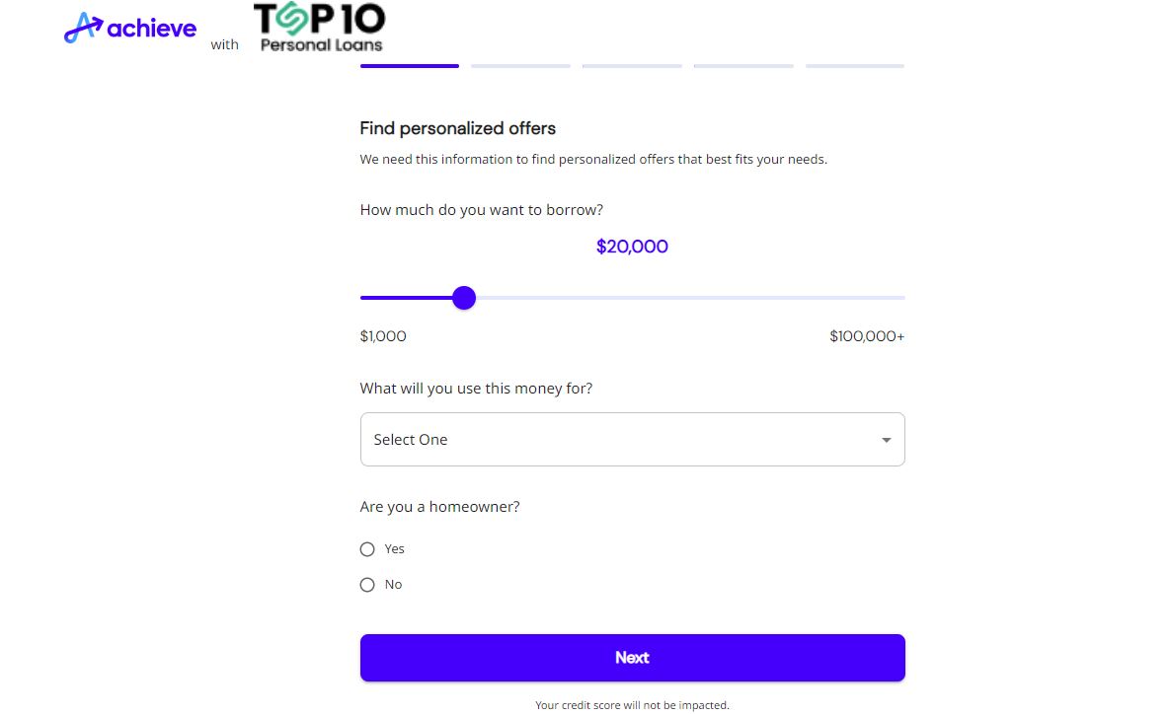Select the Yes homeowner radio button
The width and height of the screenshot is (1170, 714).
[x=367, y=549]
